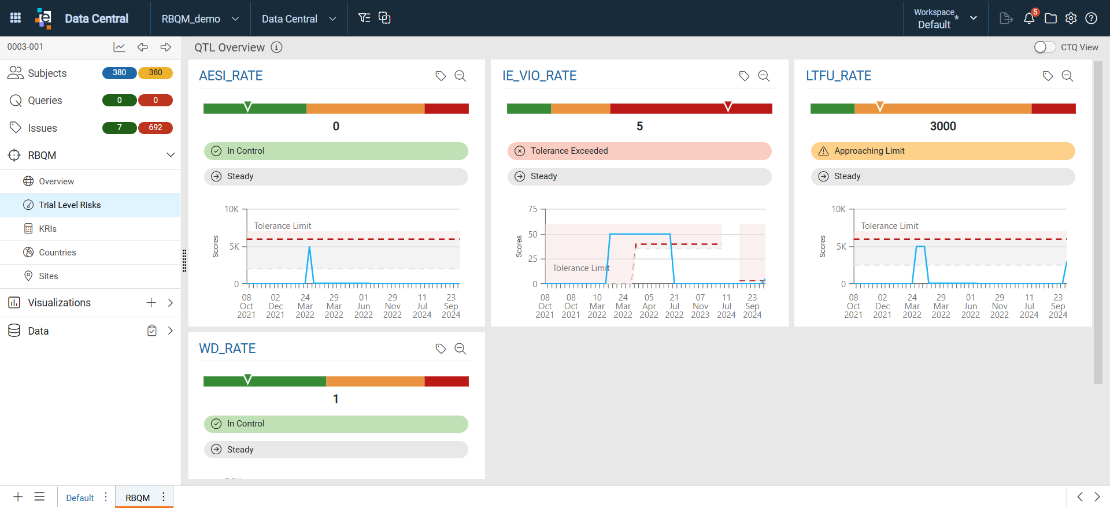Viewport: 1110px width, 508px height.
Task: Click the tag icon on WD_RATE card
Action: click(x=441, y=348)
